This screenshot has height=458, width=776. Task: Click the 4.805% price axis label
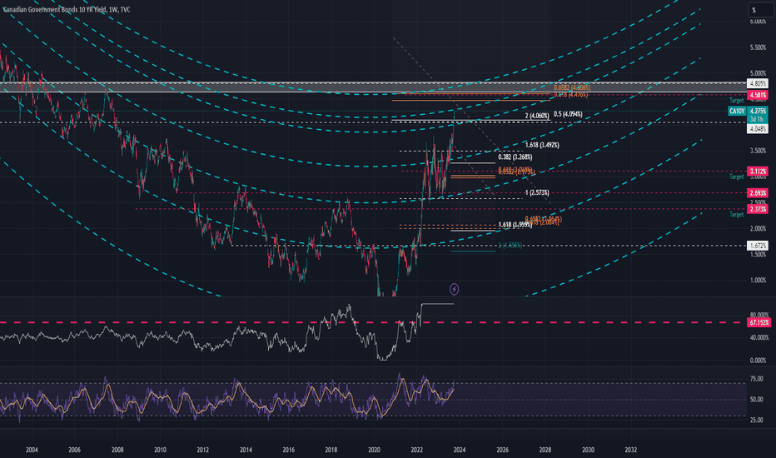(x=758, y=83)
